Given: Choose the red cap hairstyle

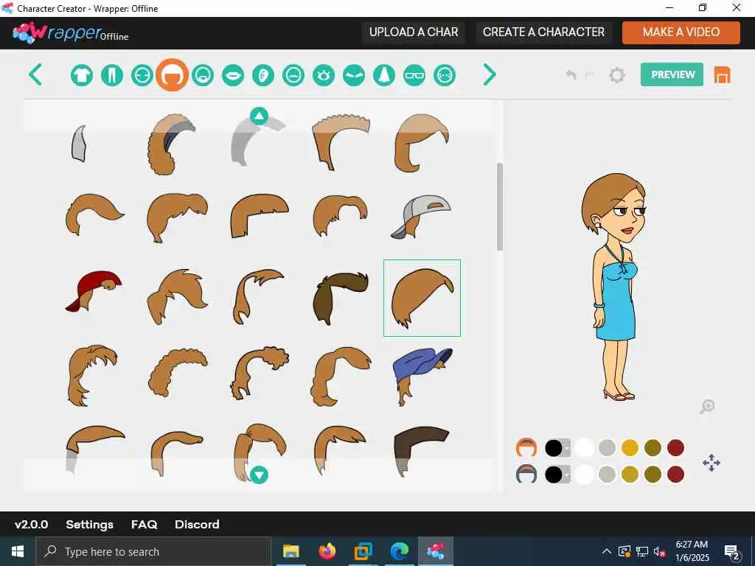Looking at the screenshot, I should pyautogui.click(x=94, y=291).
